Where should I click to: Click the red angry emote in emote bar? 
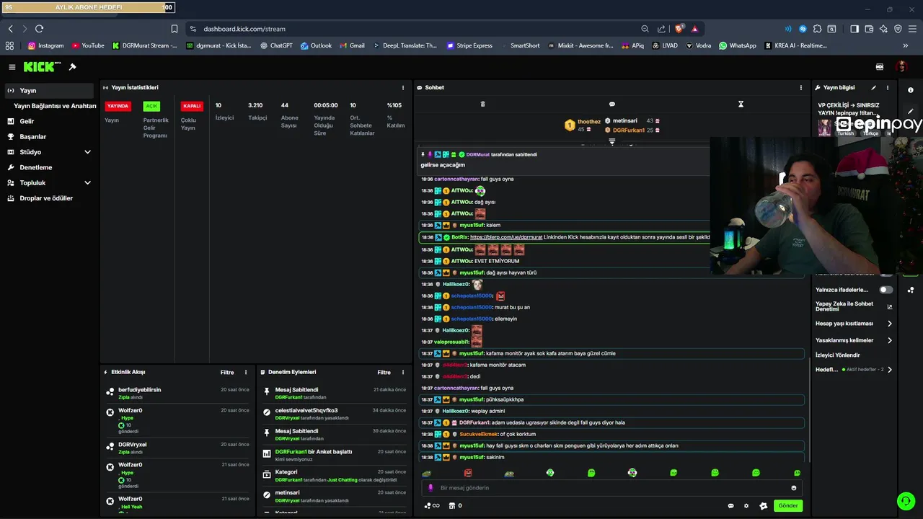click(468, 473)
